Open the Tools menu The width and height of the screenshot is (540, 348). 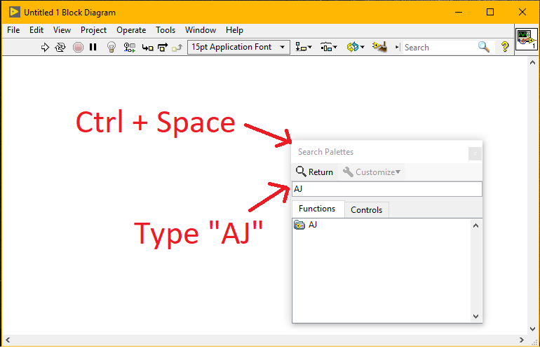coord(166,30)
